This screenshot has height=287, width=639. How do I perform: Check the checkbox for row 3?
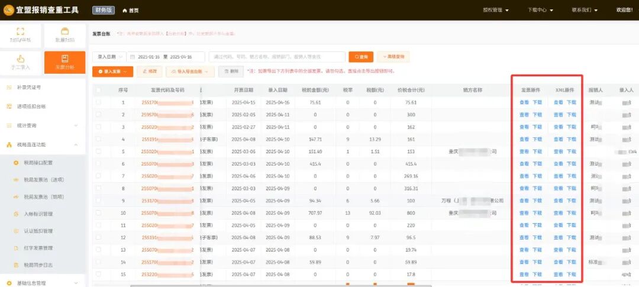[98, 127]
